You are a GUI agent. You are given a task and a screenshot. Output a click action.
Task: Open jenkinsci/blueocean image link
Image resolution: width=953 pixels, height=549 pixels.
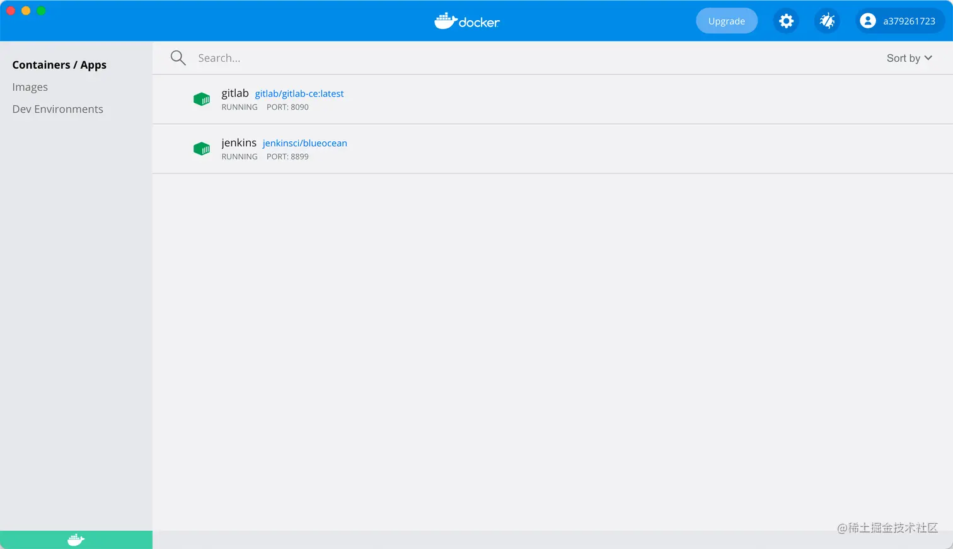[x=305, y=143]
